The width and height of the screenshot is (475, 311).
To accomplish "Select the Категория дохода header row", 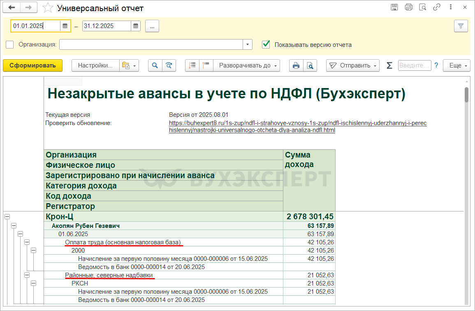I will click(164, 186).
